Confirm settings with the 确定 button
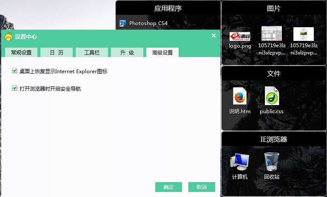This screenshot has height=197, width=327. [168, 187]
